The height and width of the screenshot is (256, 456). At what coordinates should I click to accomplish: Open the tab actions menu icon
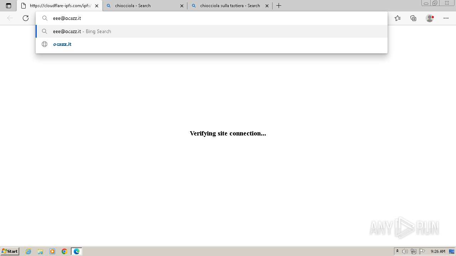tap(9, 6)
